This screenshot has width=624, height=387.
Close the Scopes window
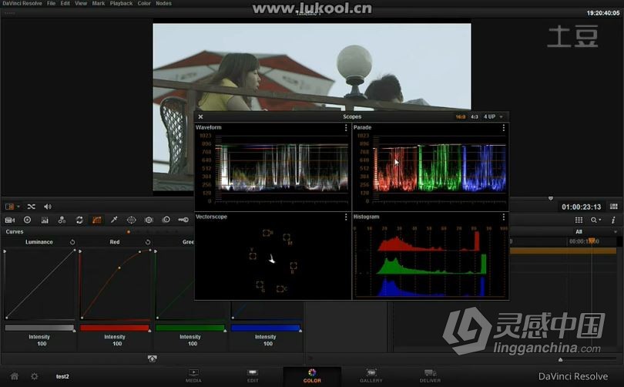coord(200,116)
